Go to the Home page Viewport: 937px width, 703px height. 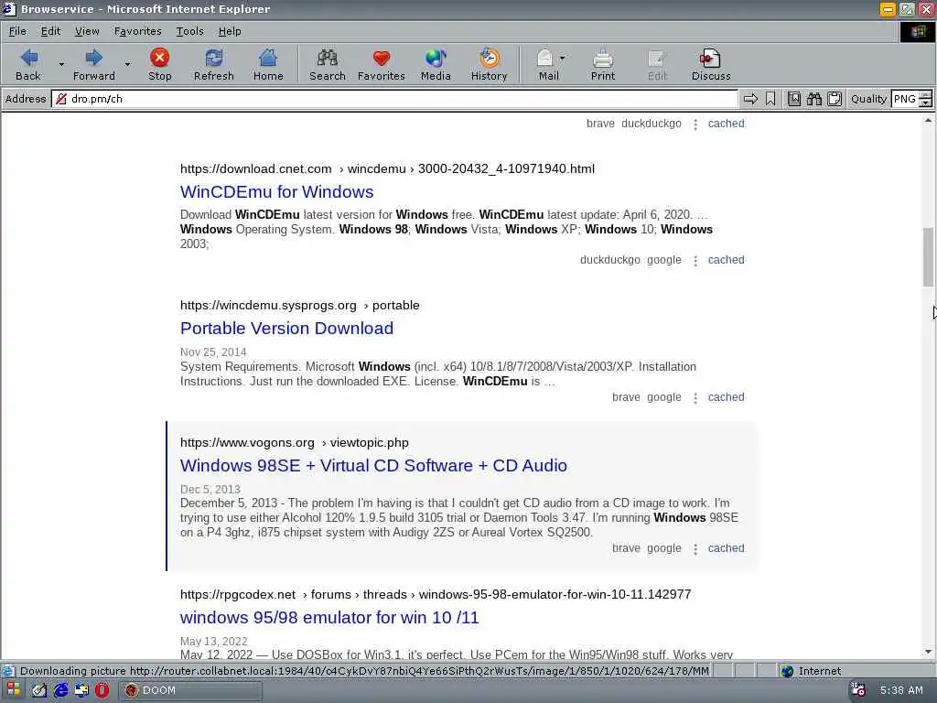click(x=268, y=65)
